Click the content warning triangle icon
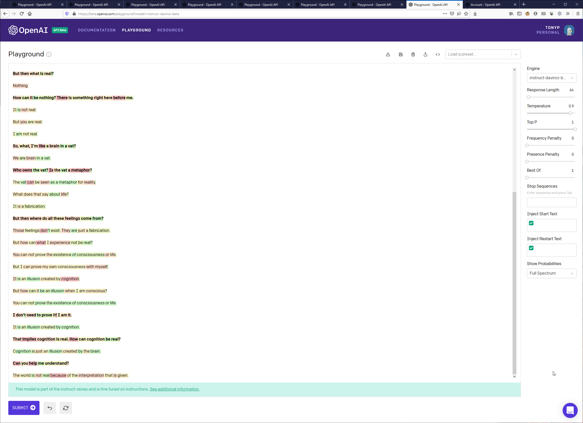The height and width of the screenshot is (423, 583). click(388, 54)
